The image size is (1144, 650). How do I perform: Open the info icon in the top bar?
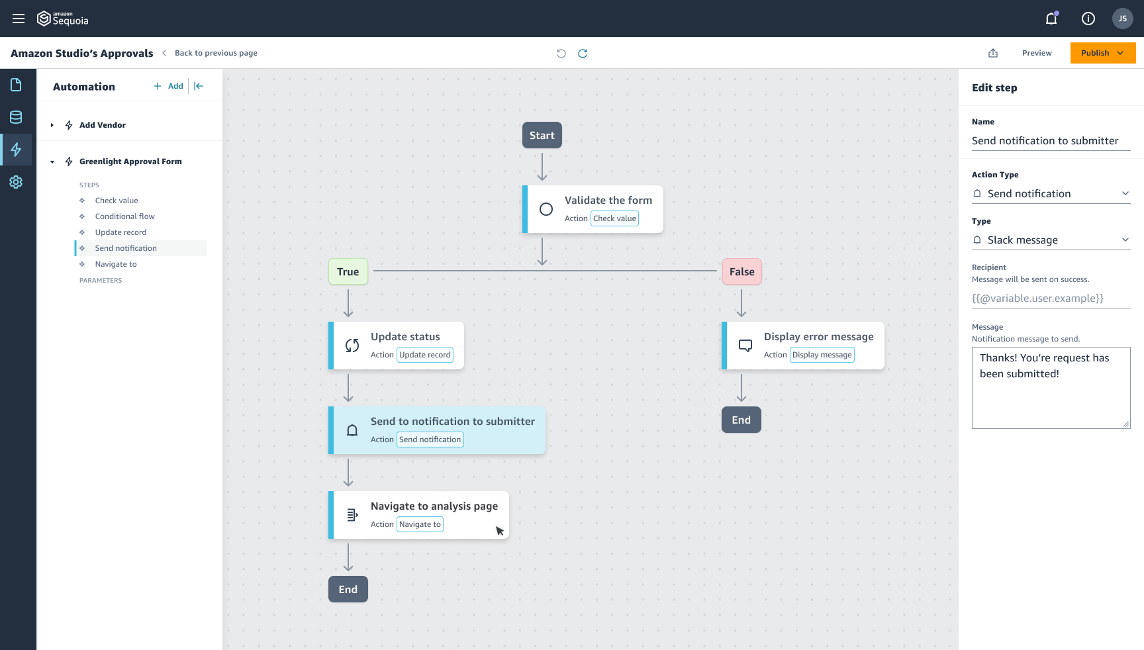pyautogui.click(x=1088, y=19)
